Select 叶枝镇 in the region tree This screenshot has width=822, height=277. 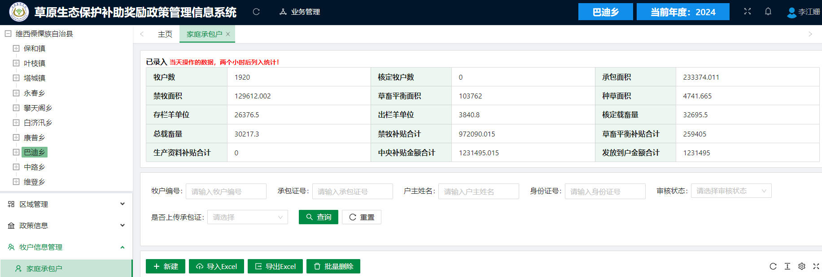coord(35,63)
